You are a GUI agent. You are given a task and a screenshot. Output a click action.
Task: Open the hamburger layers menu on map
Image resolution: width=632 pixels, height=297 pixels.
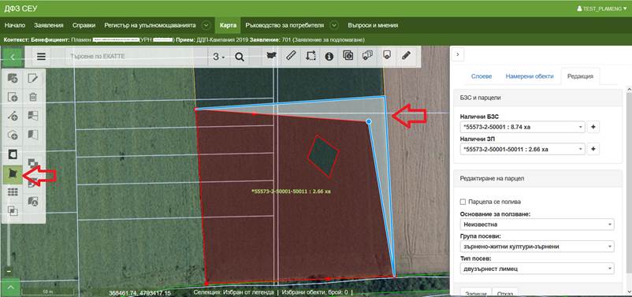[41, 57]
